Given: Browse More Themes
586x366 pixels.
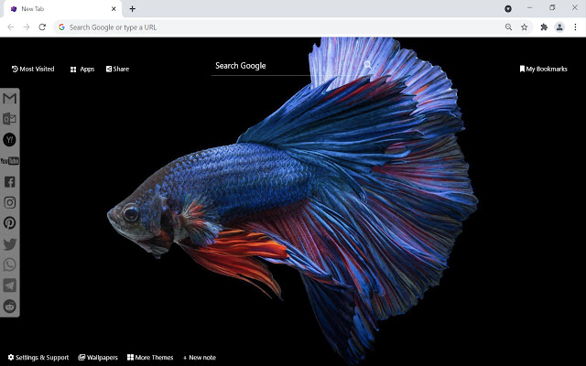Looking at the screenshot, I should click(x=150, y=358).
